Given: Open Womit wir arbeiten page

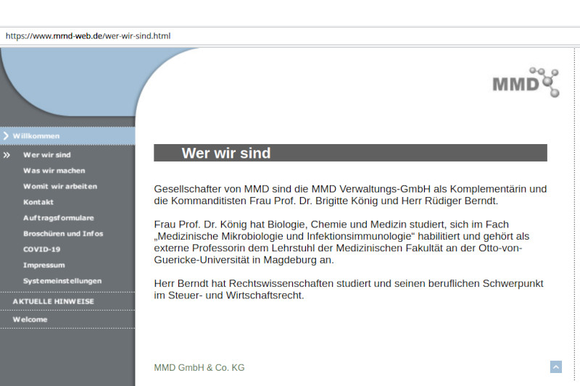Looking at the screenshot, I should [60, 187].
